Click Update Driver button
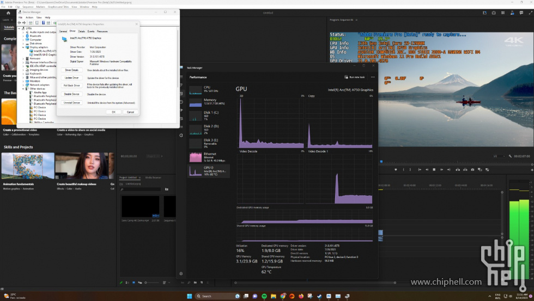 coord(71,78)
